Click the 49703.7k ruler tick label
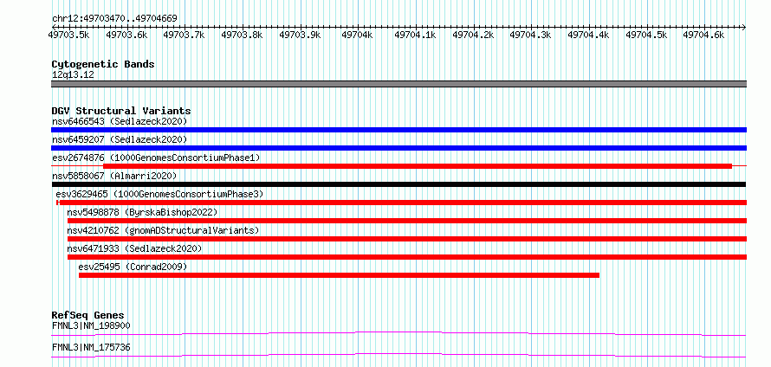The width and height of the screenshot is (771, 367). pos(184,35)
